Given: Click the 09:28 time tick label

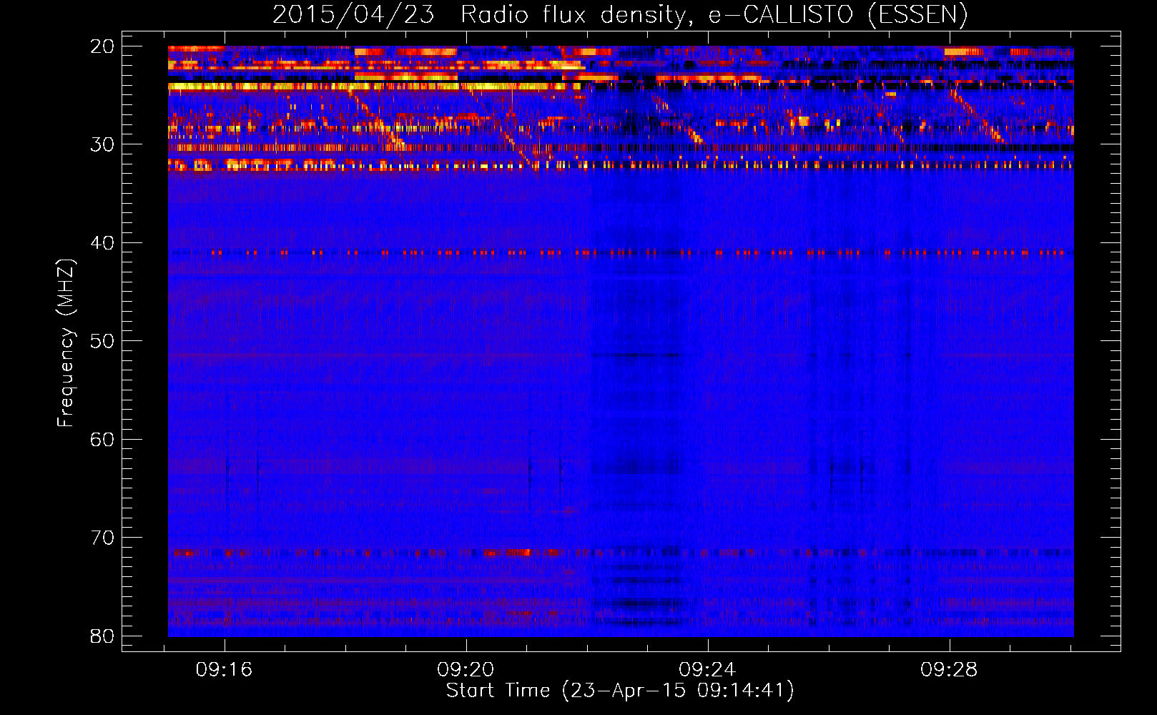Looking at the screenshot, I should pos(949,669).
